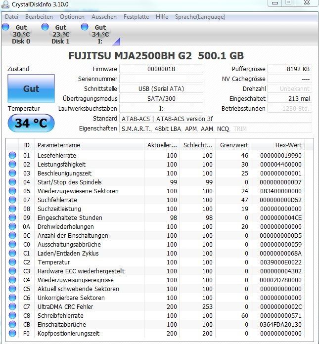Minimize the CrystalDiskInfo window

click(x=275, y=3)
